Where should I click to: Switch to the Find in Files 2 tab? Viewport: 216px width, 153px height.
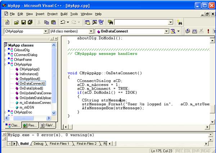86,144
